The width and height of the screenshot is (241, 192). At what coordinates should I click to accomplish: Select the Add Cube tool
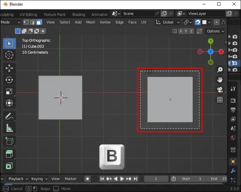coord(9,141)
